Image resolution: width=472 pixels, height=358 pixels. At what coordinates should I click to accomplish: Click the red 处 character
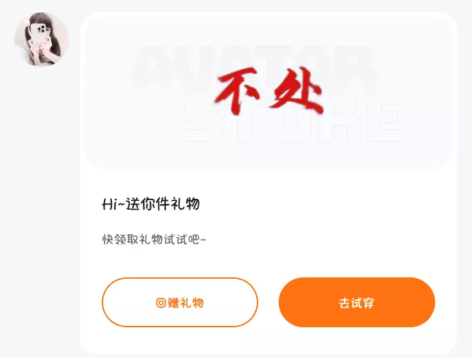pyautogui.click(x=296, y=89)
